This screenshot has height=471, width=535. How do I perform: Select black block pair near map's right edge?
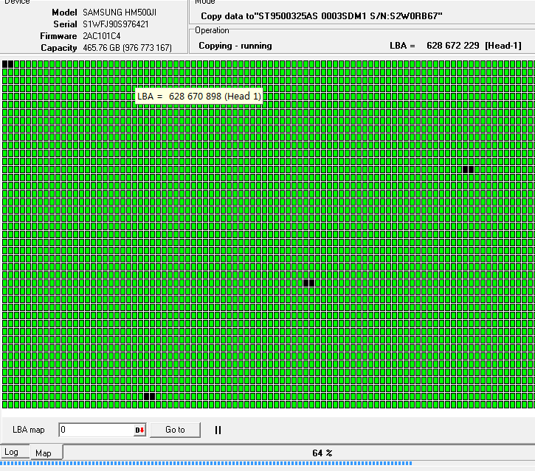tap(469, 170)
